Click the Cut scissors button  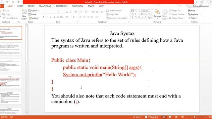(x=6, y=11)
